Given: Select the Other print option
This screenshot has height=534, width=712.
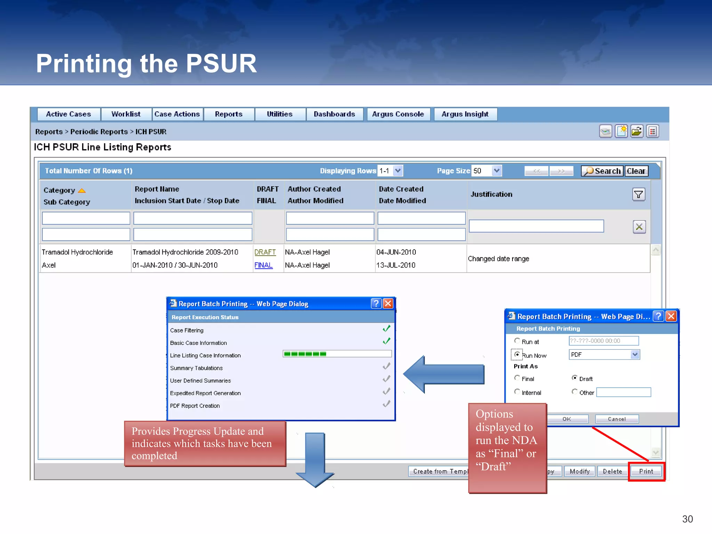Looking at the screenshot, I should coord(574,392).
